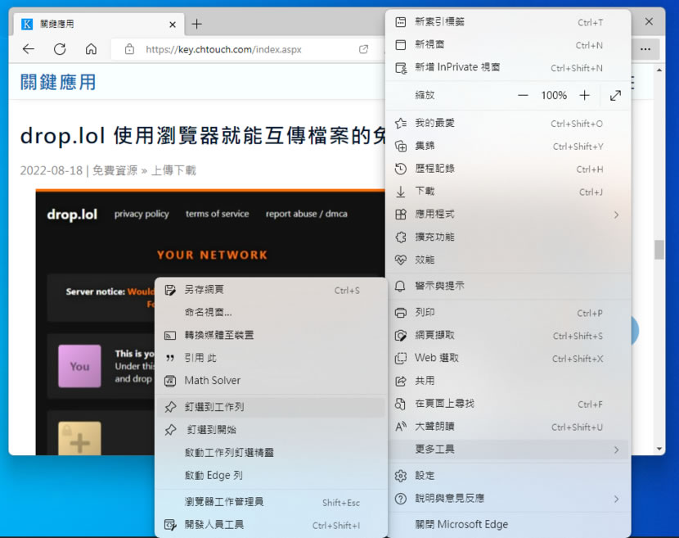The height and width of the screenshot is (538, 679).
Task: Go to home page via house icon
Action: coord(91,49)
